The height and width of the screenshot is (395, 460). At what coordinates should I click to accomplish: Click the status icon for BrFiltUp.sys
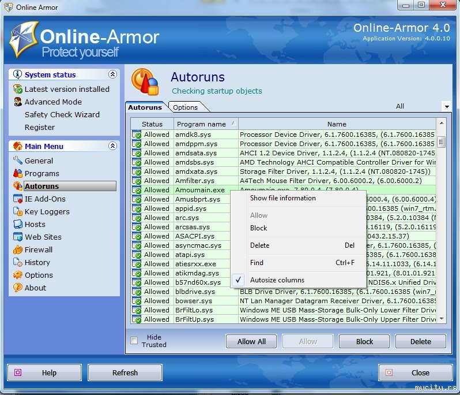137,319
